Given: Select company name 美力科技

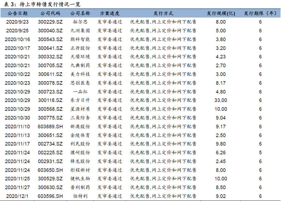Looking at the screenshot, I should click(80, 74).
